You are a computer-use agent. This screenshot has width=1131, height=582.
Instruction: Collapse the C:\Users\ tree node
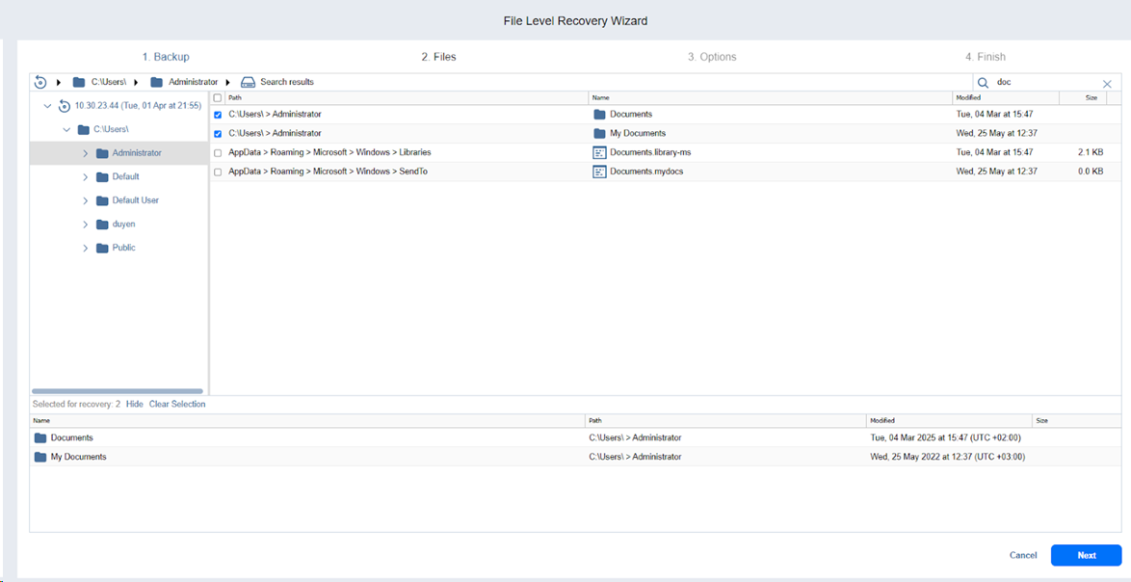66,129
